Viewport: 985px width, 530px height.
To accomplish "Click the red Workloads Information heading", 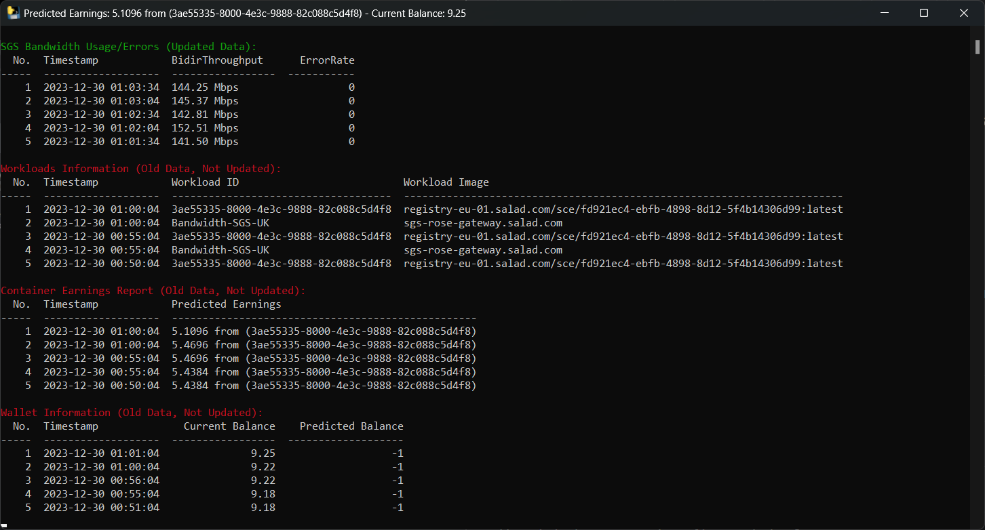I will 140,169.
